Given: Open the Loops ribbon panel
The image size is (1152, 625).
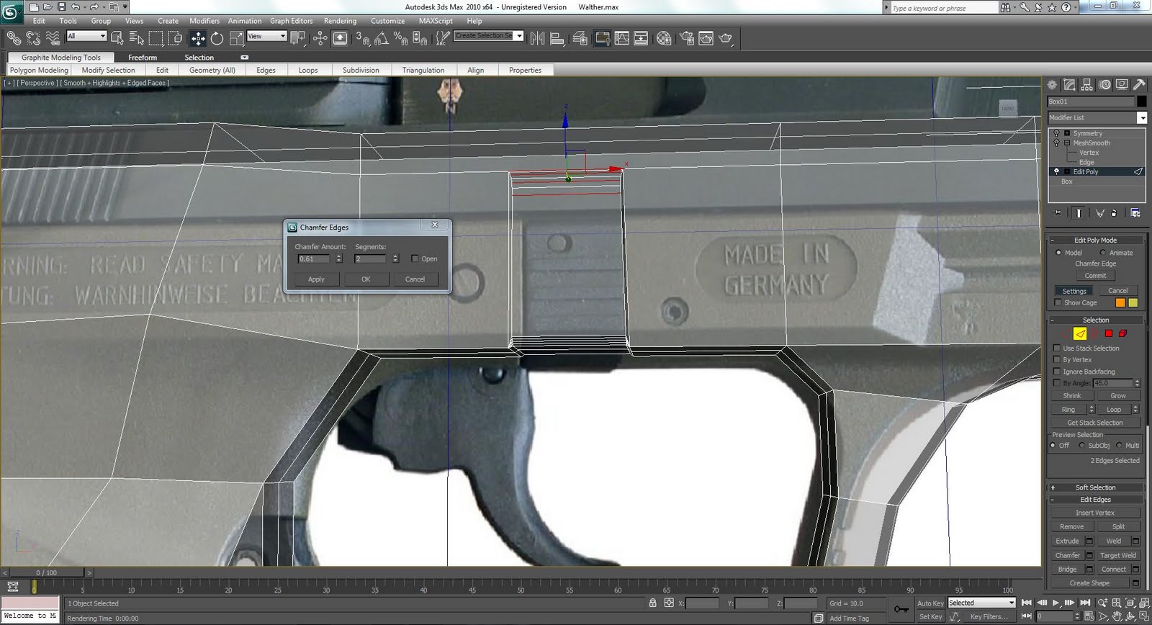Looking at the screenshot, I should point(308,70).
